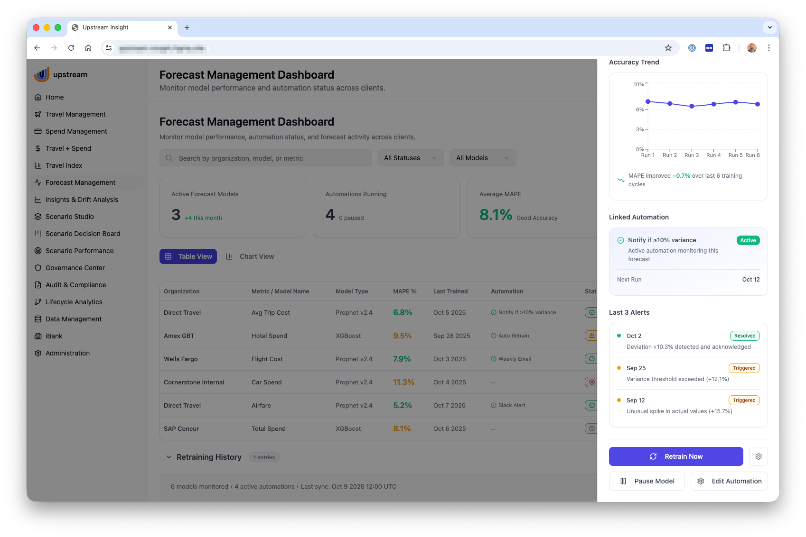Click the Scenario Studio layers icon
This screenshot has width=806, height=537.
point(38,217)
